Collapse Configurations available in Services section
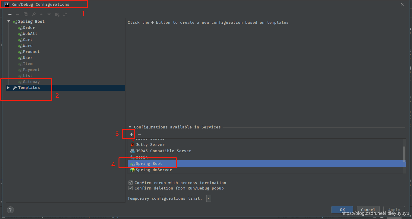 coord(130,127)
